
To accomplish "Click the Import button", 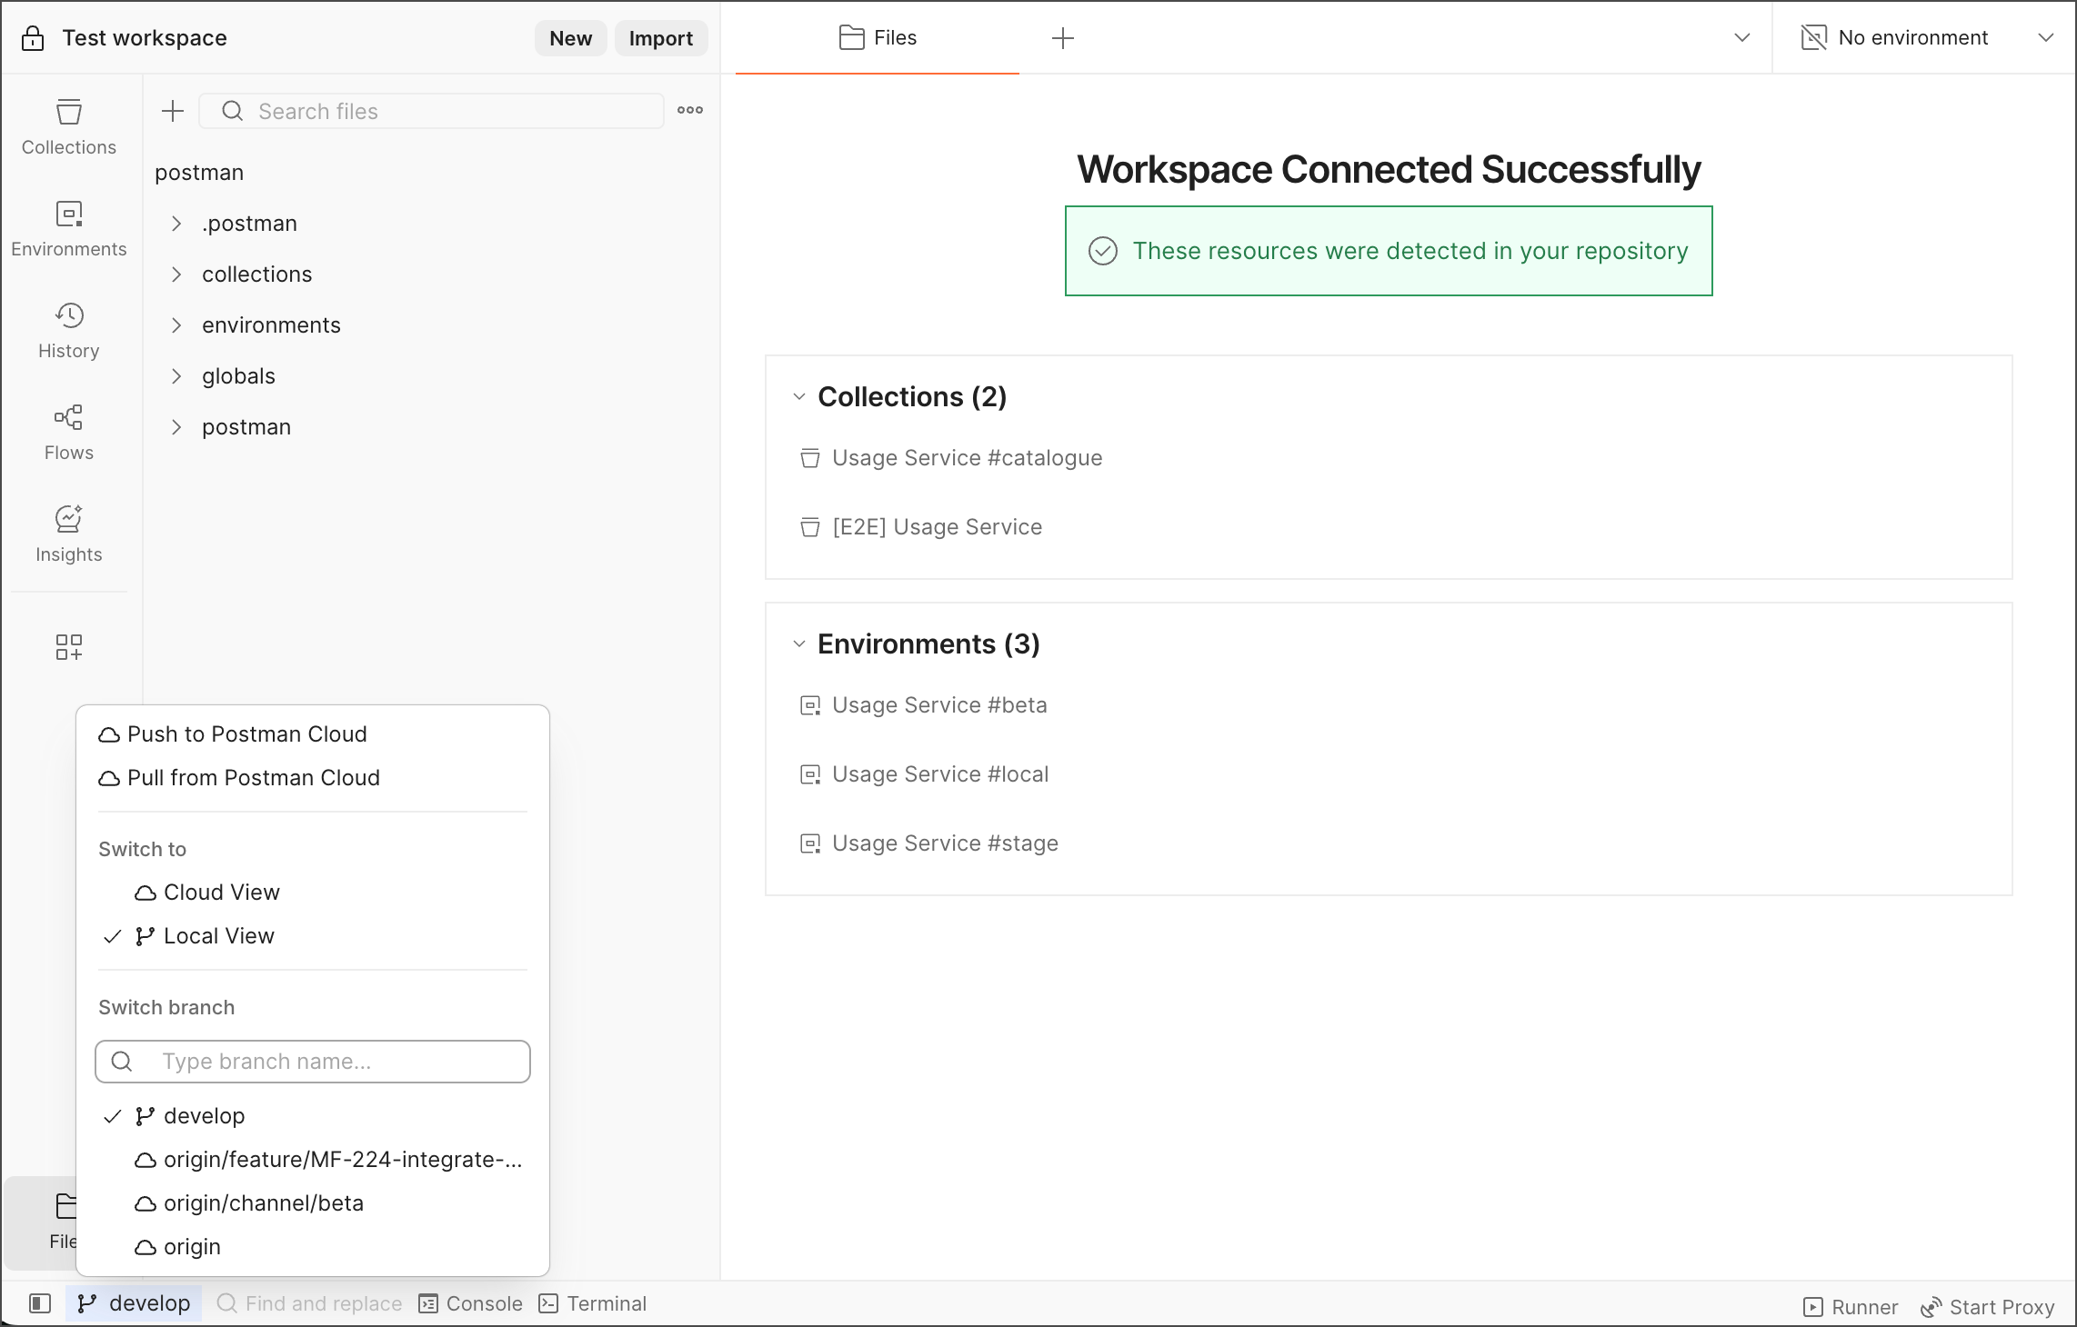I will click(x=660, y=38).
